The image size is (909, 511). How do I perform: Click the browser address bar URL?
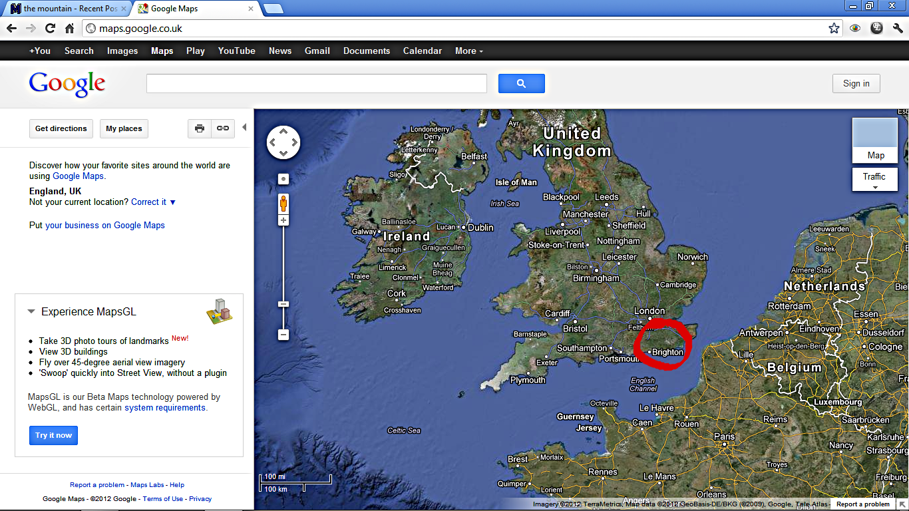[140, 29]
